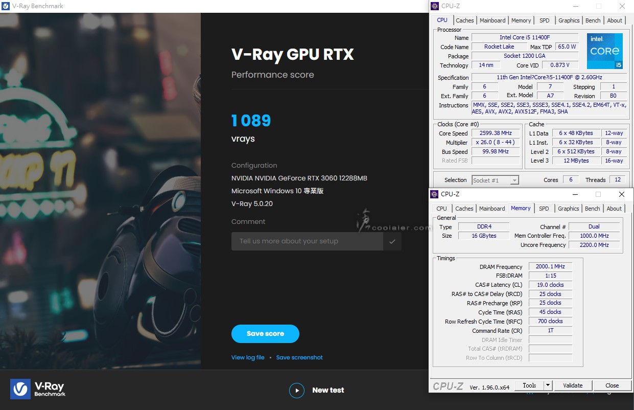Open Mainboard tab in the processor window
Viewport: 634px width, 410px height.
(x=492, y=20)
